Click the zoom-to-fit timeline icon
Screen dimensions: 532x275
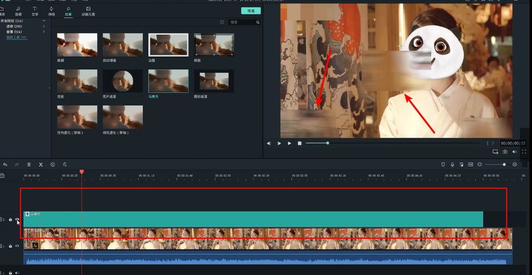pos(470,165)
